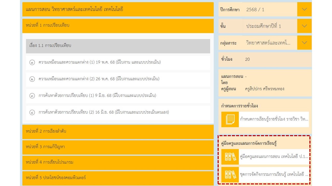Click the teacher manual binder icon
Image resolution: width=332 pixels, height=186 pixels.
pos(230,157)
